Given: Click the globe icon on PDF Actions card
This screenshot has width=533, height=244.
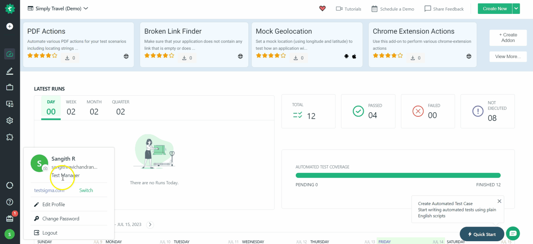Looking at the screenshot, I should [x=126, y=56].
